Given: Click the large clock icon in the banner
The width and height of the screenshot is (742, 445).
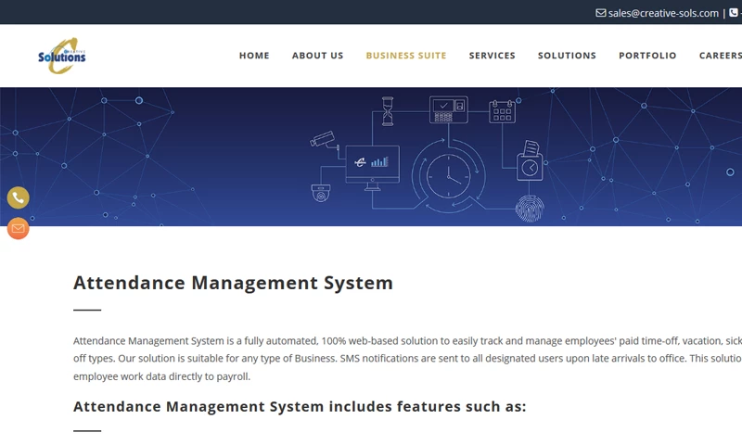Looking at the screenshot, I should [x=448, y=171].
